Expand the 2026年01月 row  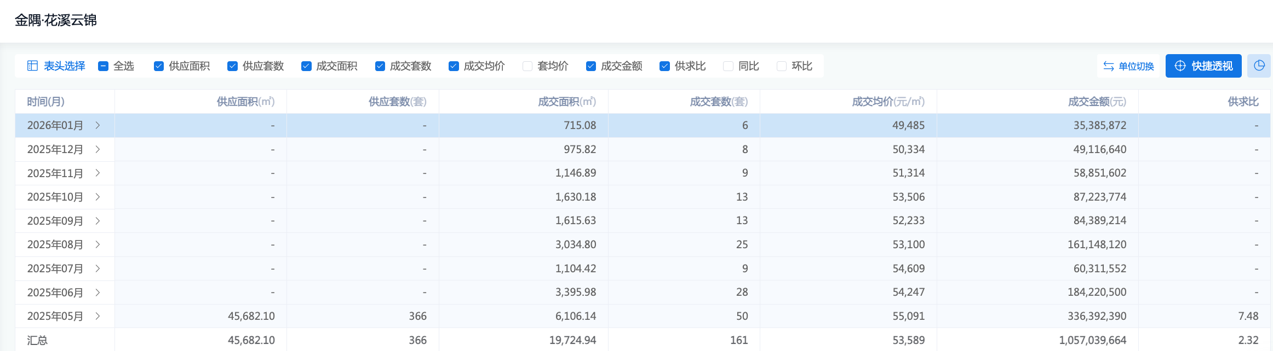tap(98, 125)
